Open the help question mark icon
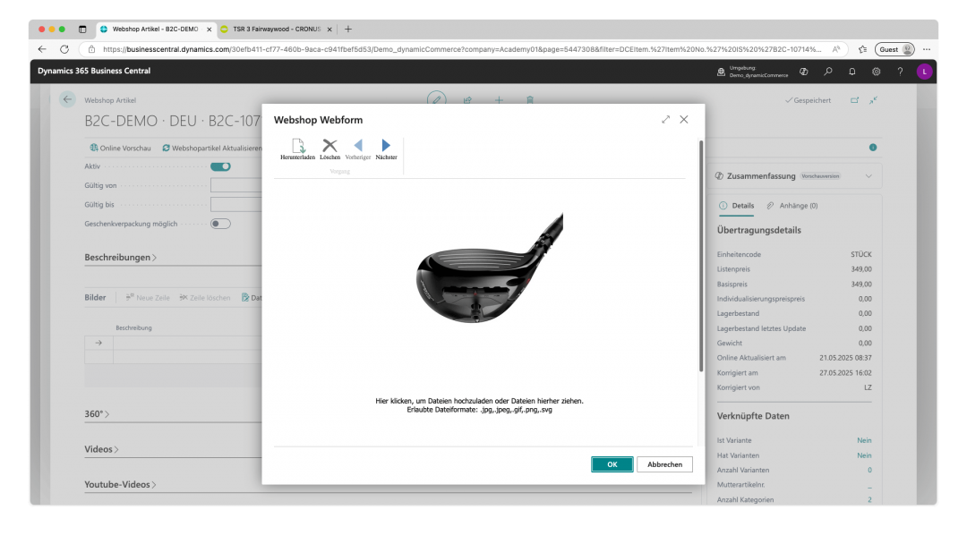 [900, 72]
